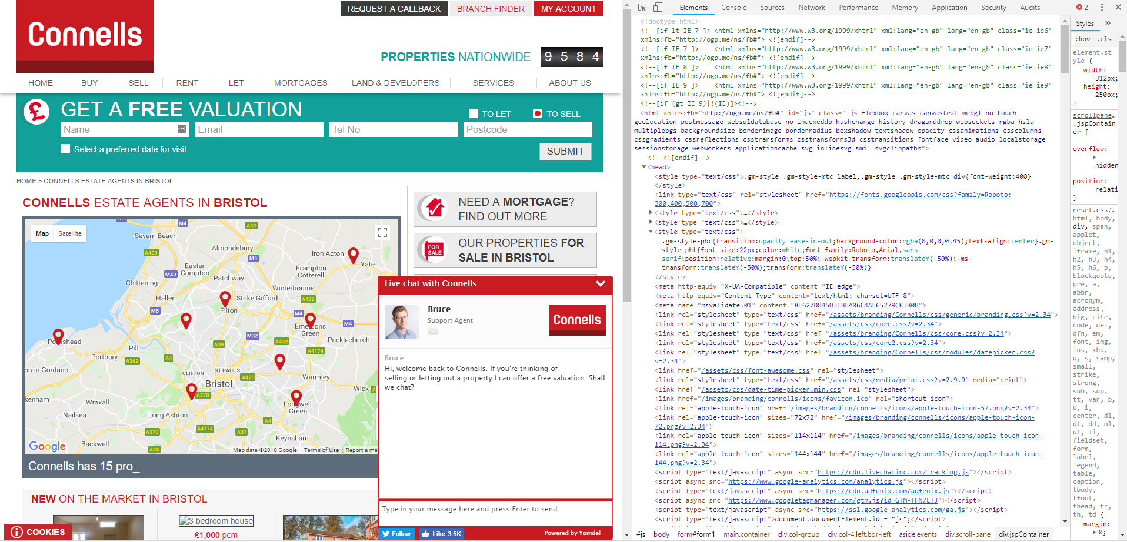Screen dimensions: 1127x542
Task: Click the Facebook Like 3.5K button
Action: (x=441, y=534)
